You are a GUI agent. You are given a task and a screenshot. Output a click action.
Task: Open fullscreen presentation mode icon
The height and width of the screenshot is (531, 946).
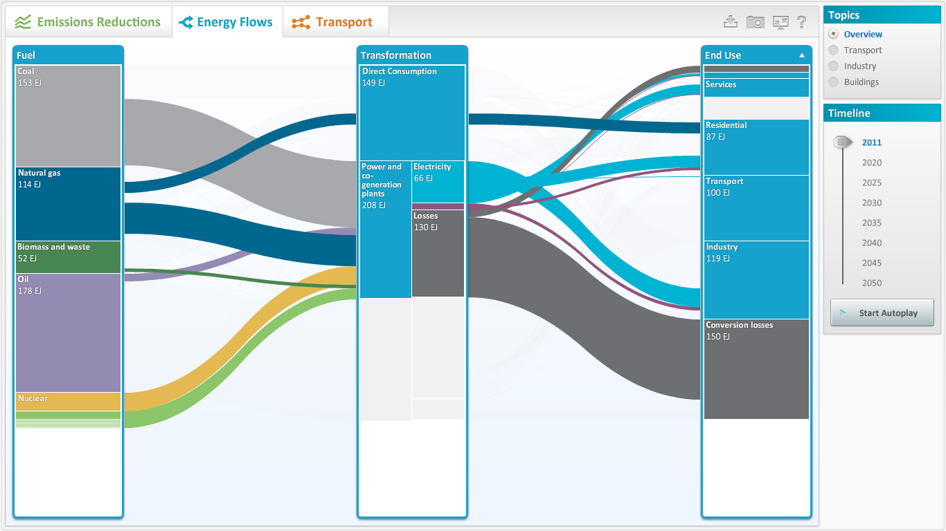click(x=780, y=22)
